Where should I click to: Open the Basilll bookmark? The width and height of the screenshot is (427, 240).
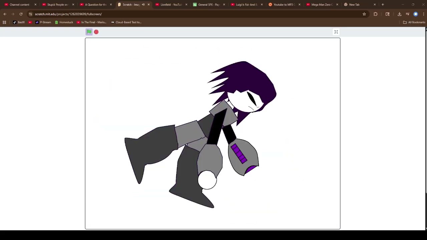(19, 22)
